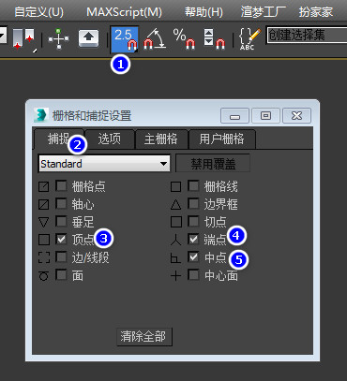Switch to the 捕捉 tab
This screenshot has height=381, width=347.
point(59,139)
